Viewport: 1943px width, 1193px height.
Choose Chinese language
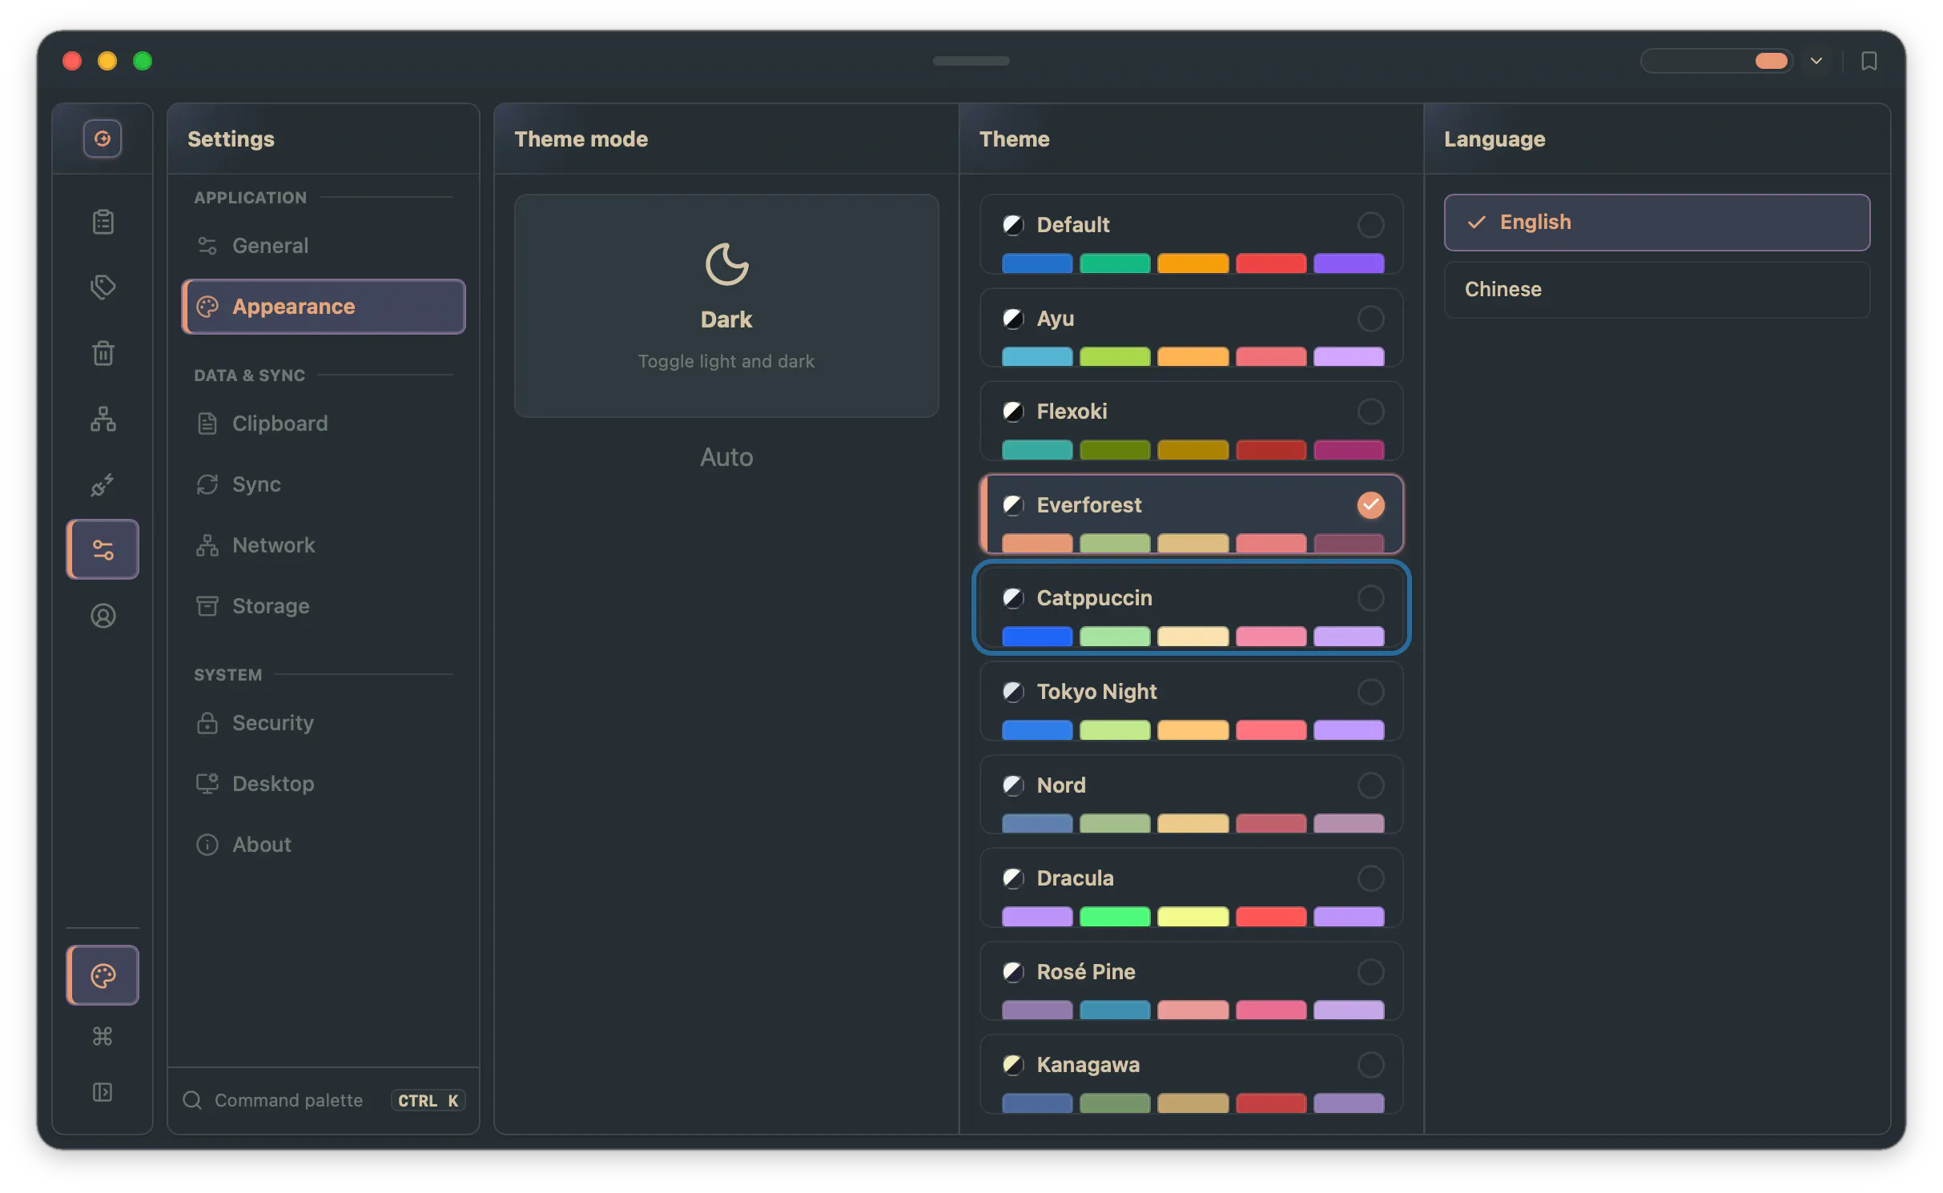pyautogui.click(x=1656, y=290)
